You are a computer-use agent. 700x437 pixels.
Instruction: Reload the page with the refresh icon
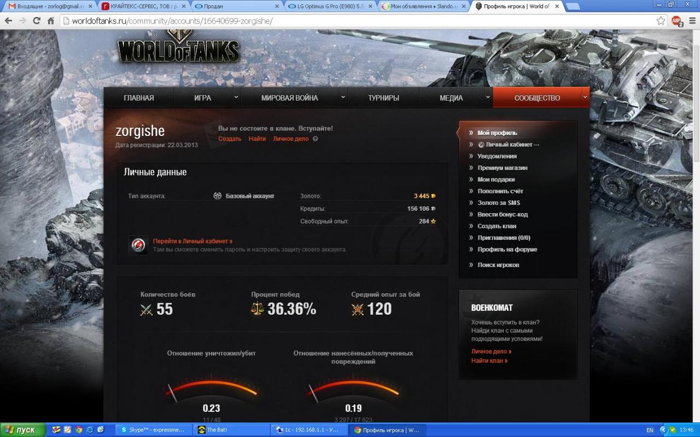pos(37,21)
